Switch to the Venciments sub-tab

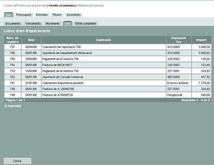tap(33, 23)
